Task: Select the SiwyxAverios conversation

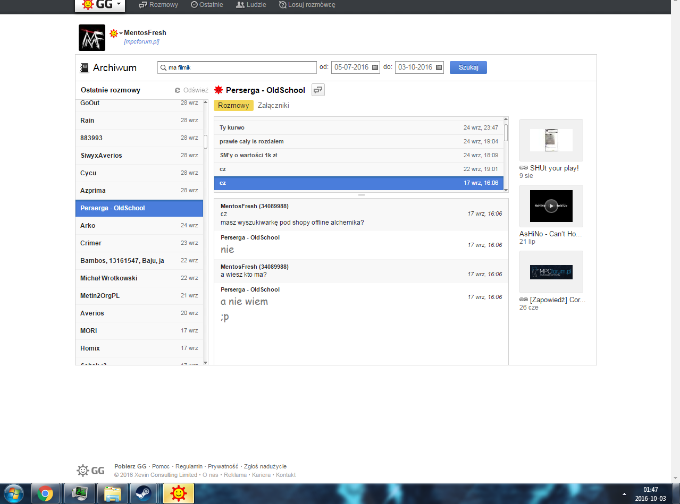Action: pyautogui.click(x=139, y=156)
